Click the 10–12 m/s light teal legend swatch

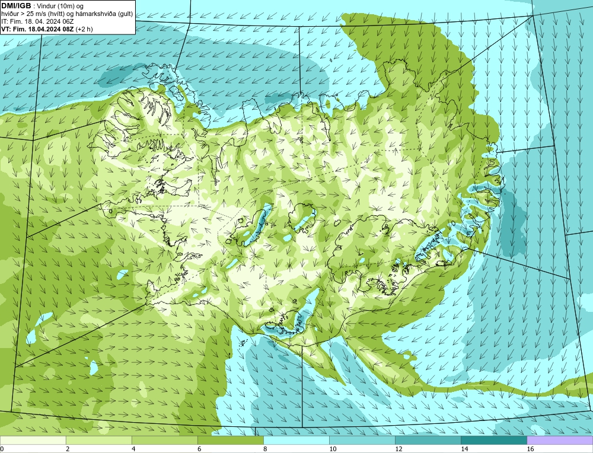[362, 440]
